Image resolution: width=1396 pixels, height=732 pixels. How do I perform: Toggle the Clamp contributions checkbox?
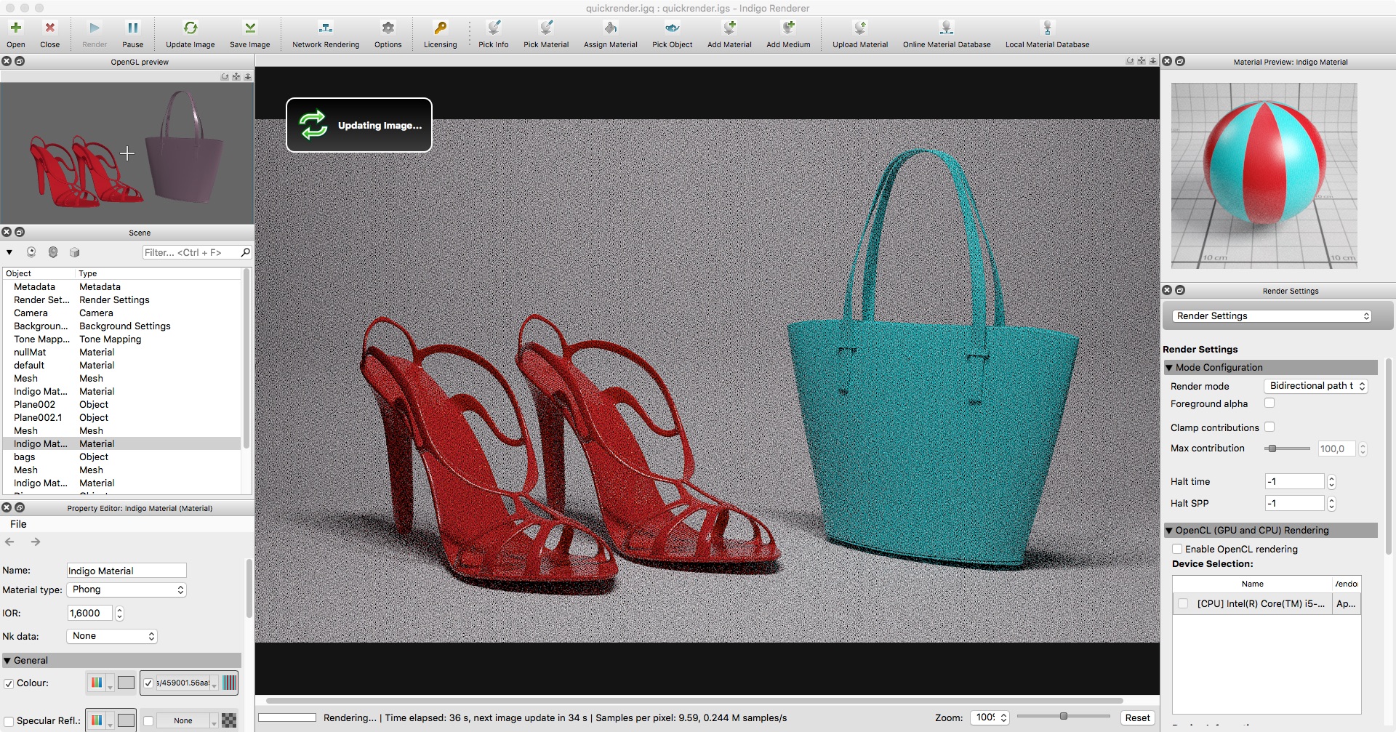click(x=1269, y=427)
